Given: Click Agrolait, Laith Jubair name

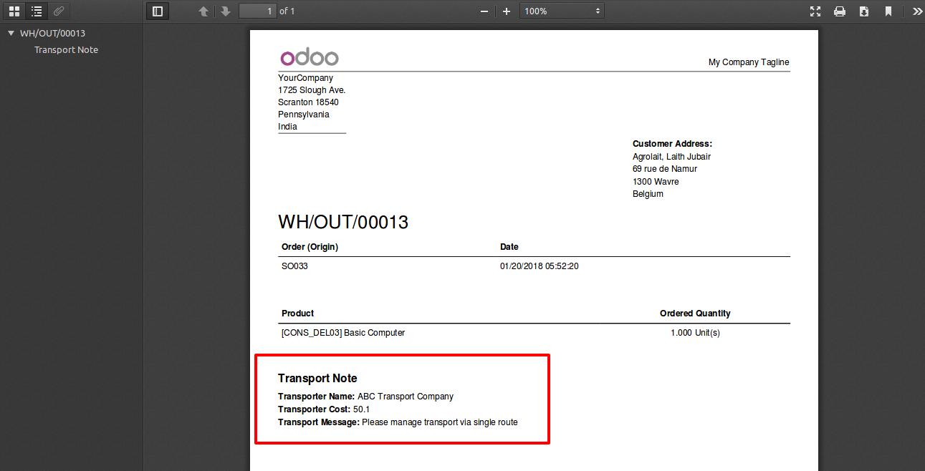Looking at the screenshot, I should (x=671, y=156).
